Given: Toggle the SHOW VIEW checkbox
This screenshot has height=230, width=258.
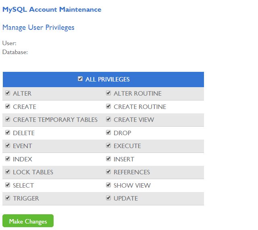Looking at the screenshot, I should 108,185.
